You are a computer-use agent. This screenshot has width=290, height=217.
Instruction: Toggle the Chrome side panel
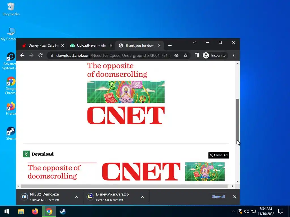click(x=197, y=55)
